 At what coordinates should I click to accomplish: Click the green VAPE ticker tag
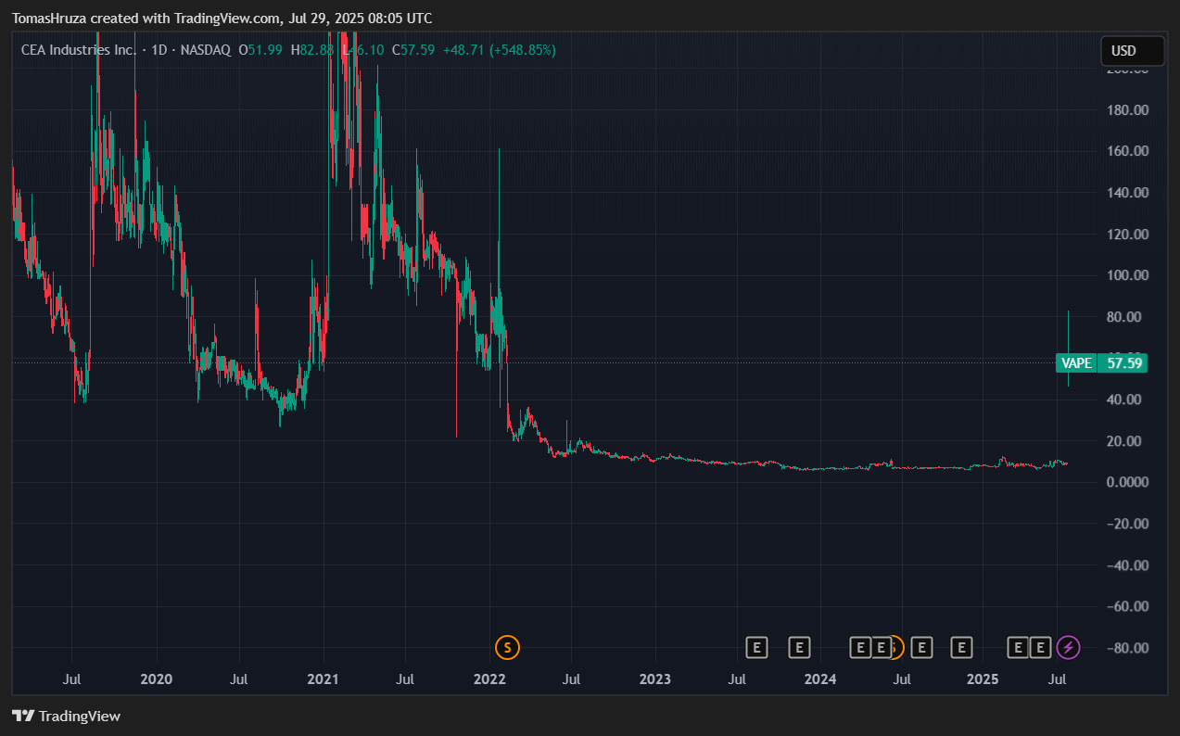[1076, 363]
